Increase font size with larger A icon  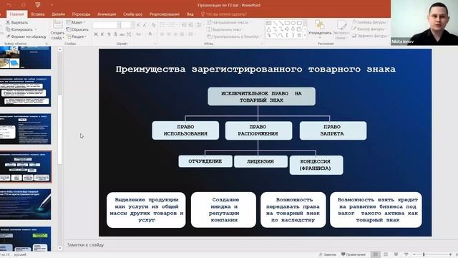(x=138, y=25)
